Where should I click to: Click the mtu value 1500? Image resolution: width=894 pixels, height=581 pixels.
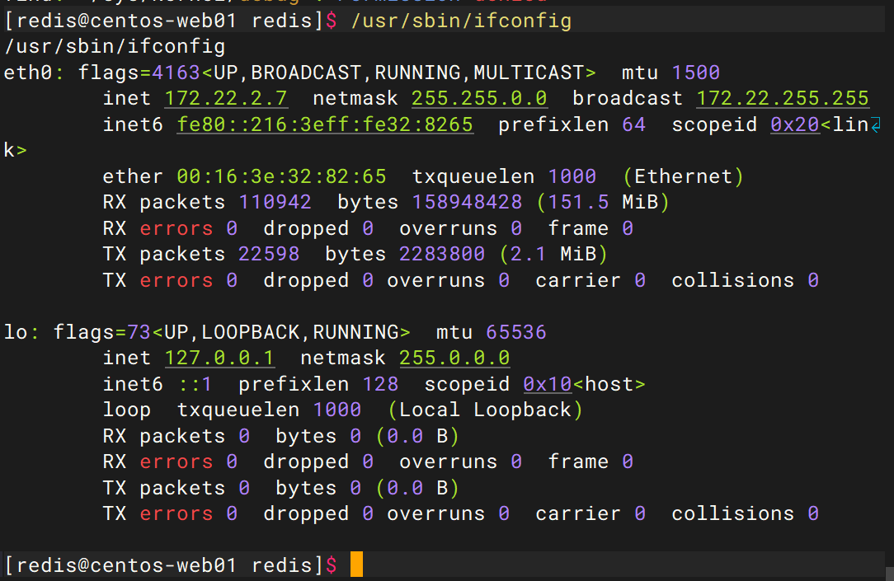click(696, 73)
